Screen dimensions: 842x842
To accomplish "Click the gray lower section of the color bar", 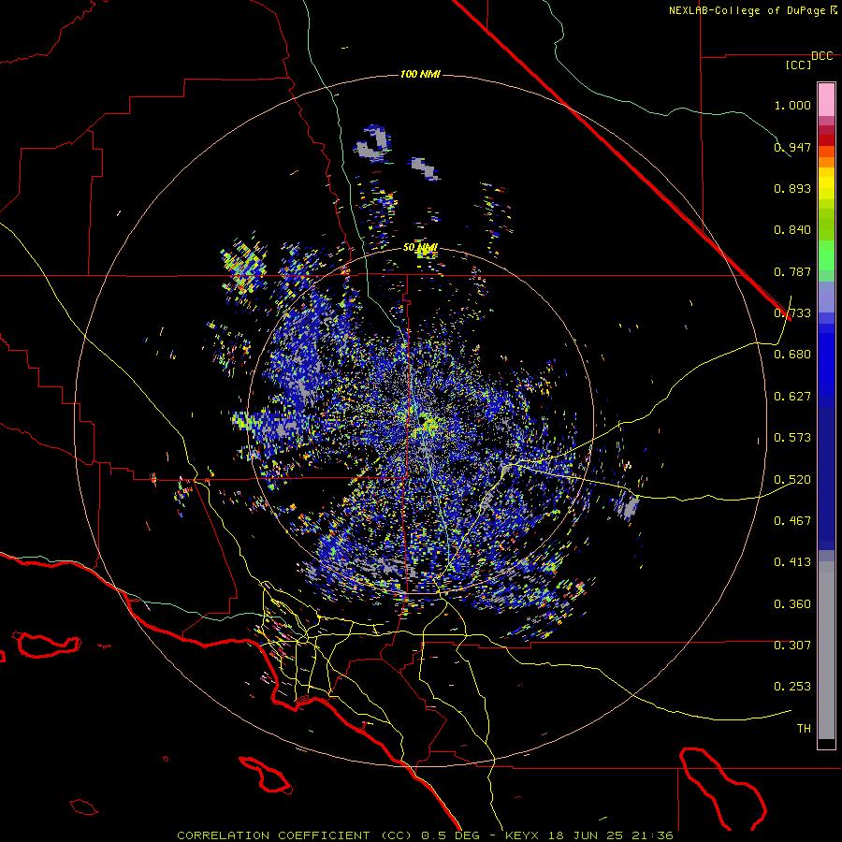I will click(826, 650).
